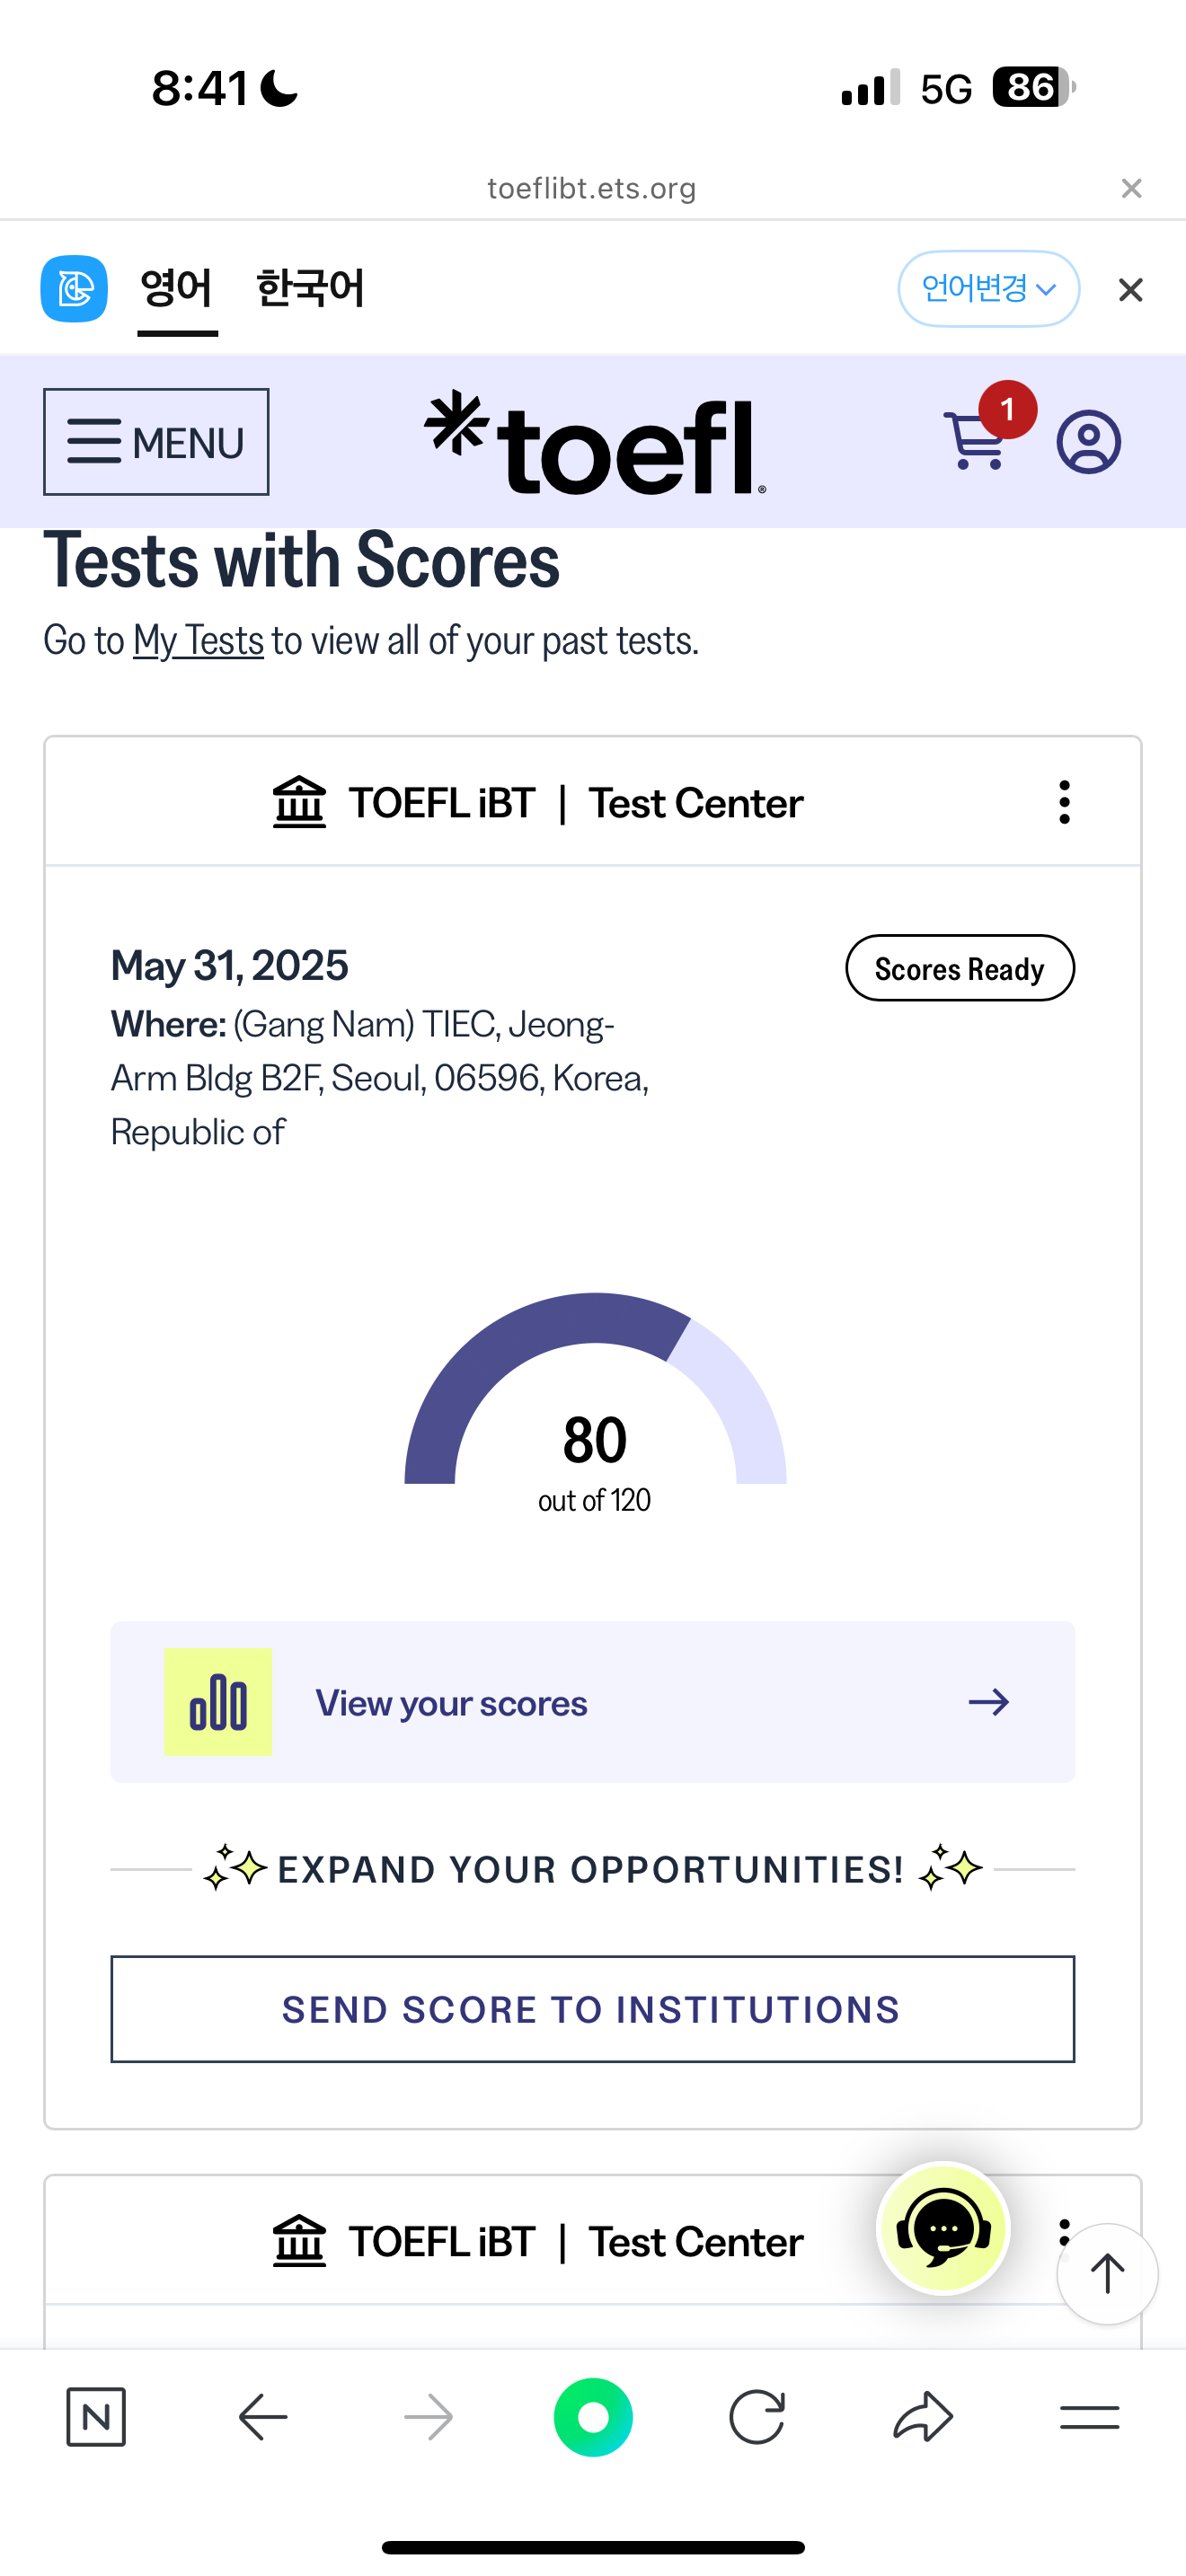Close the translation bar
1186x2576 pixels.
point(1130,290)
